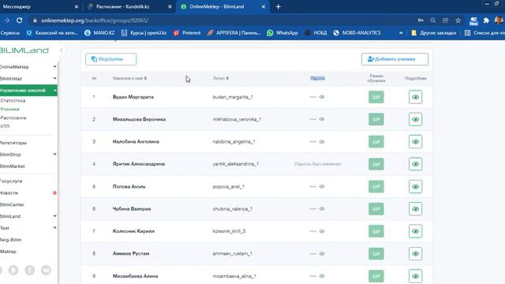Open Репетиторы sidebar link
505x284 pixels.
[13, 143]
